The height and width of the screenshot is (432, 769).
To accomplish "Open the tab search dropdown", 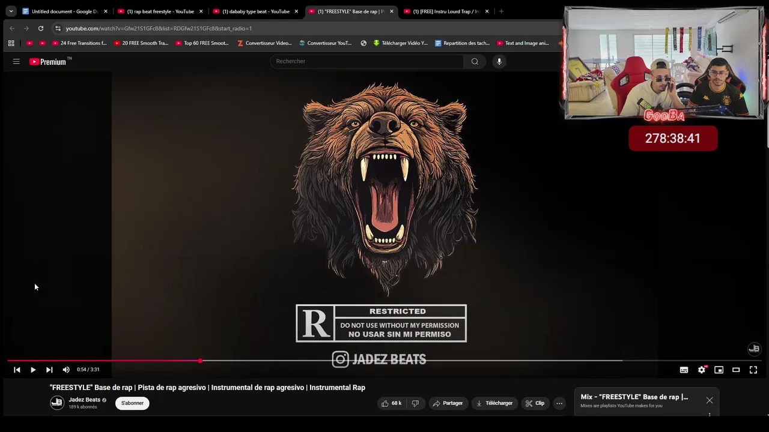I will pos(11,11).
